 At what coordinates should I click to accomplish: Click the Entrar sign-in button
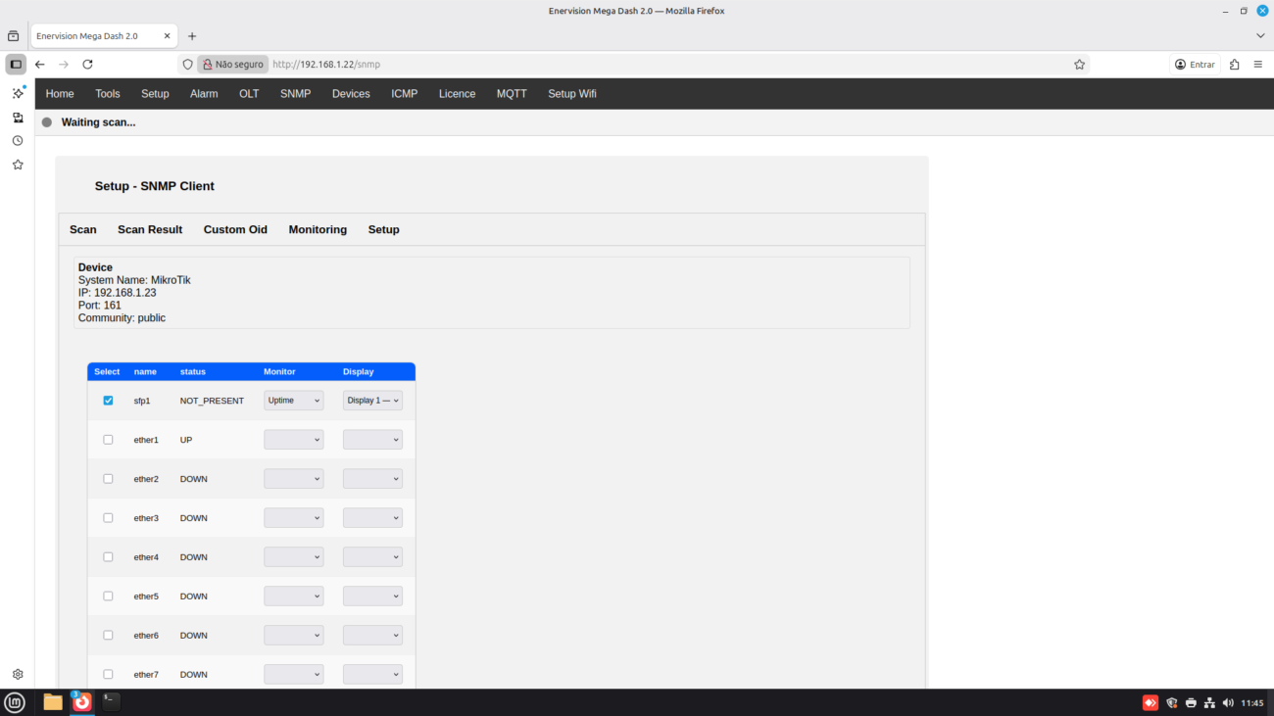click(x=1195, y=65)
